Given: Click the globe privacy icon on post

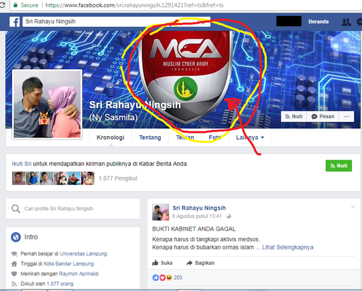Looking at the screenshot, I should tap(229, 217).
